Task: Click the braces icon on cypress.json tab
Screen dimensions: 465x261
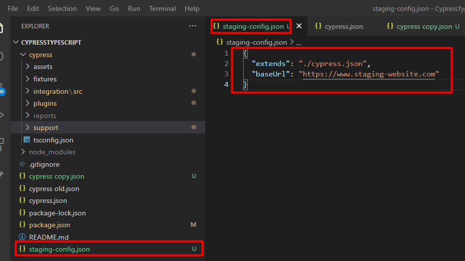Action: (318, 26)
